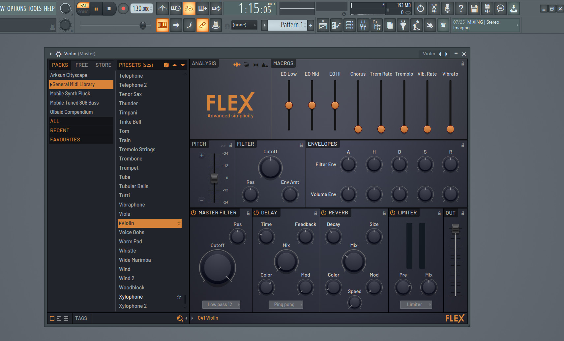
Task: Open the Limiter type dropdown
Action: (x=416, y=304)
